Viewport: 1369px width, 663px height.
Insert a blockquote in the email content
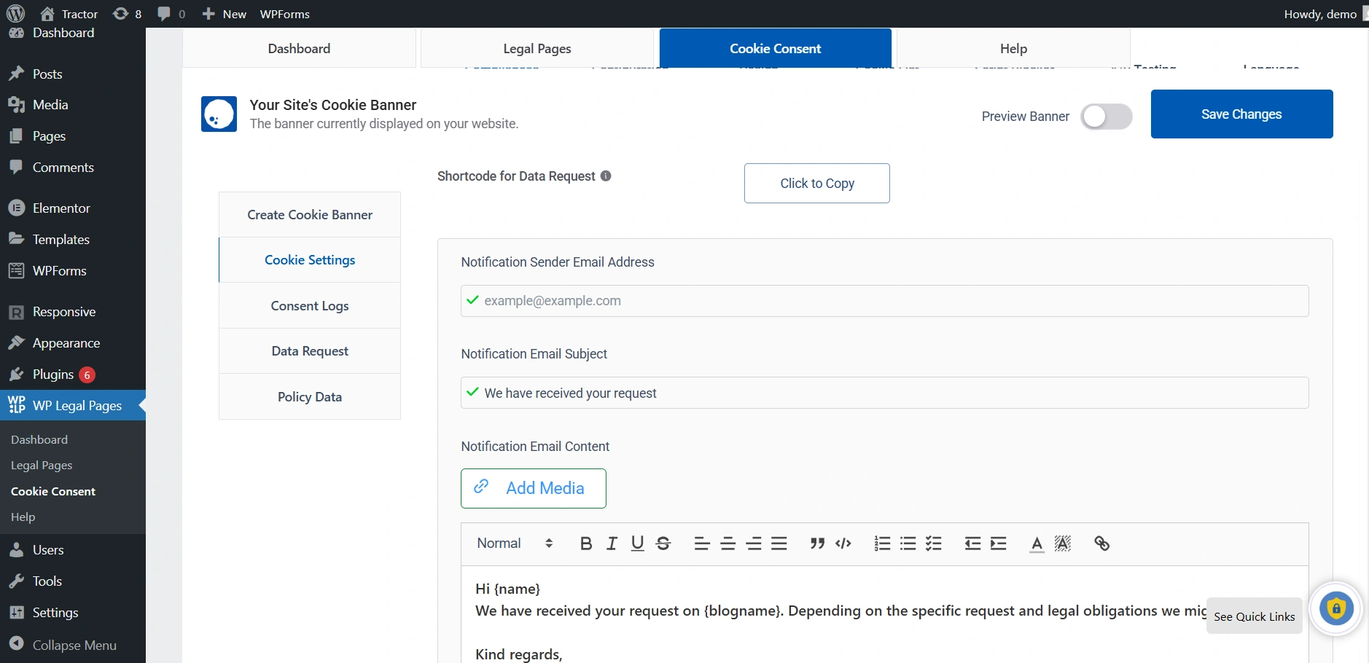[x=817, y=544]
